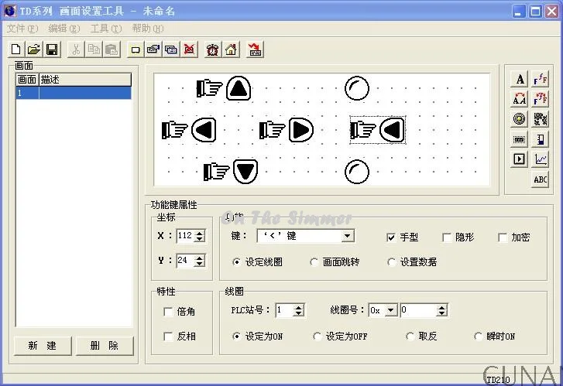This screenshot has width=563, height=386.
Task: Select the right arrow key on canvas
Action: coord(287,130)
